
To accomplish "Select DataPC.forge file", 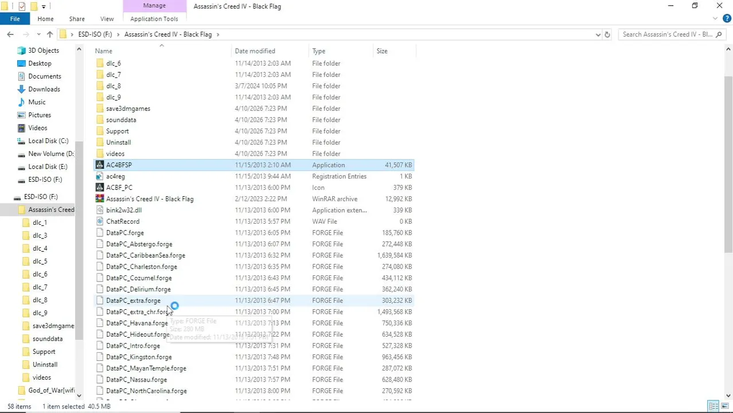I will pos(125,233).
